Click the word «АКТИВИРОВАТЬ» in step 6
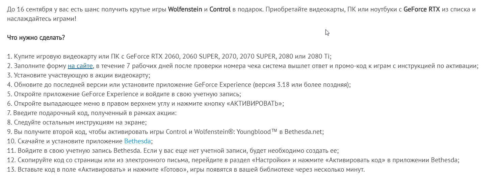This screenshot has width=501, height=179. (255, 103)
